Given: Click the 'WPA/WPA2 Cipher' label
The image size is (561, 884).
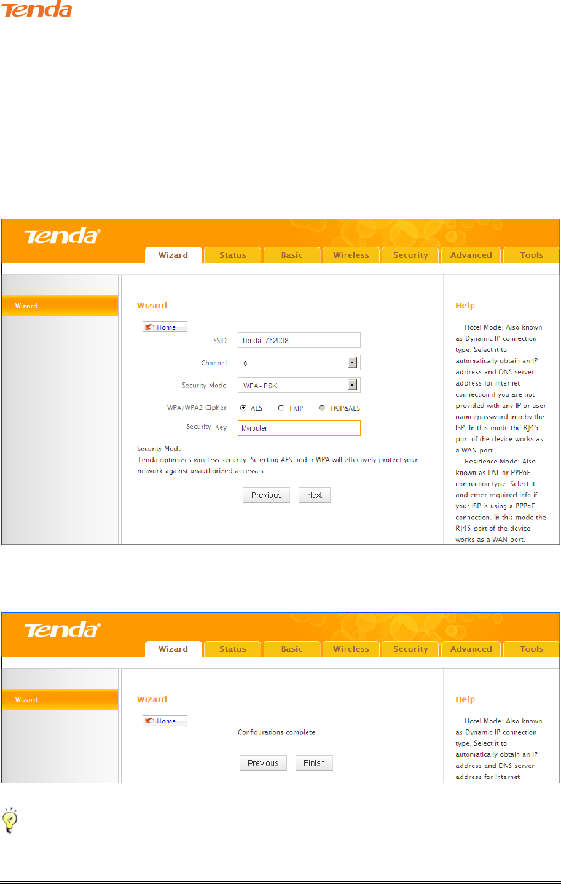Looking at the screenshot, I should click(197, 408).
